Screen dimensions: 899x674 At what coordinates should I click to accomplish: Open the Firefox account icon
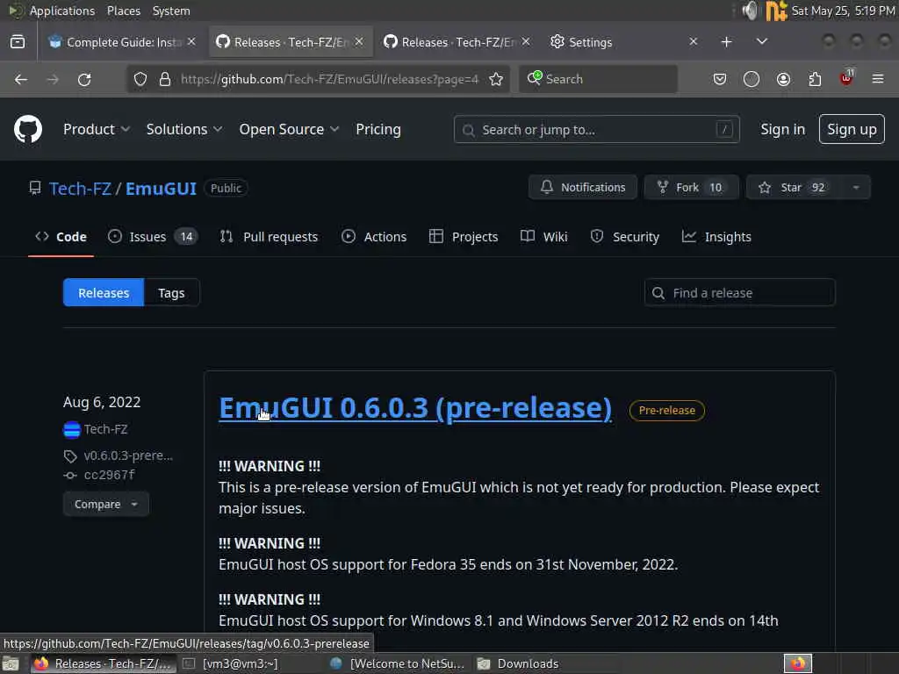(x=783, y=79)
